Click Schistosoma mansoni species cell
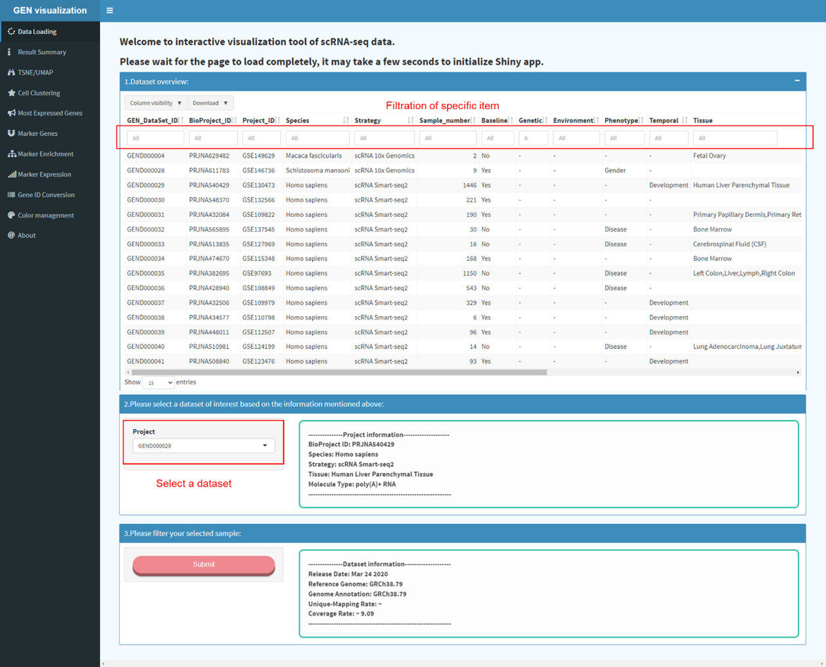Viewport: 826px width, 667px height. (x=317, y=170)
